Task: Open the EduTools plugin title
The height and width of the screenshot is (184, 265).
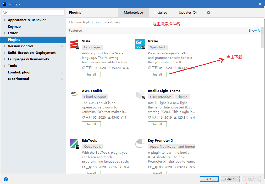Action: pyautogui.click(x=89, y=141)
